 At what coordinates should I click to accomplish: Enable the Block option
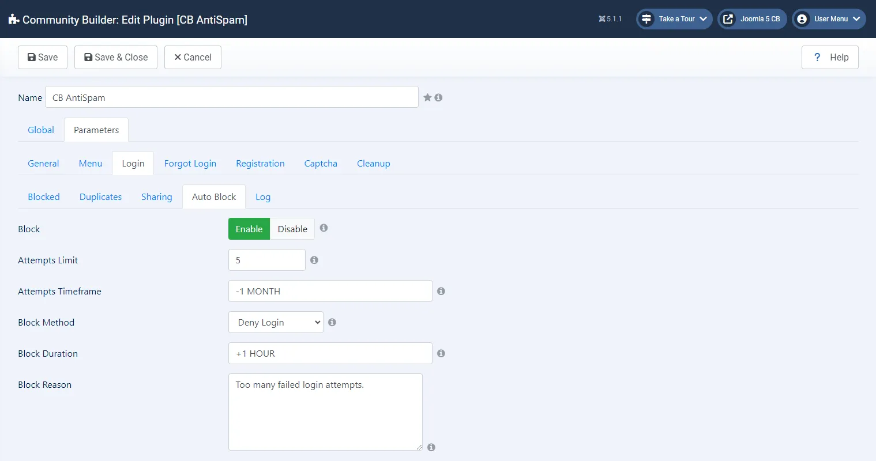[249, 229]
